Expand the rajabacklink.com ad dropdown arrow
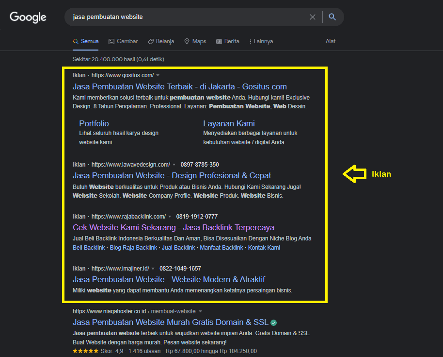 click(x=170, y=217)
